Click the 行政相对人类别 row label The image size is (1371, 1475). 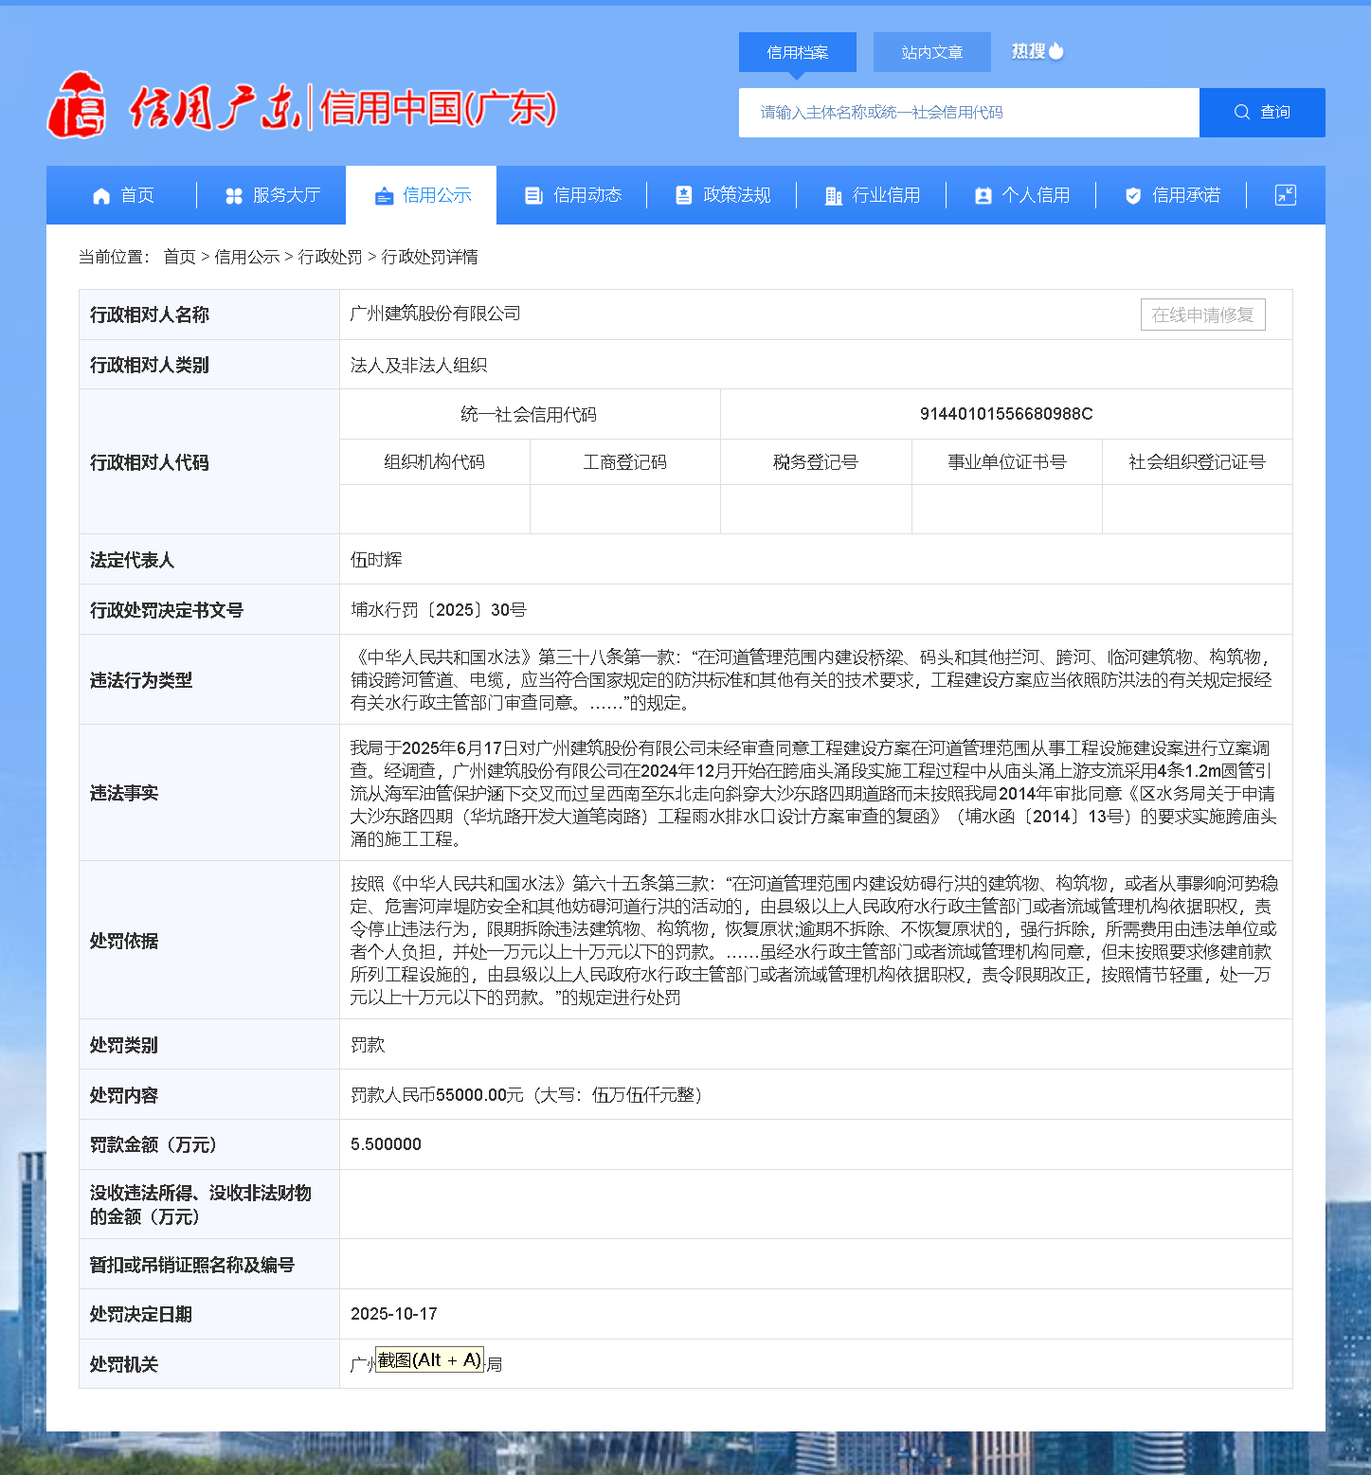pos(150,365)
